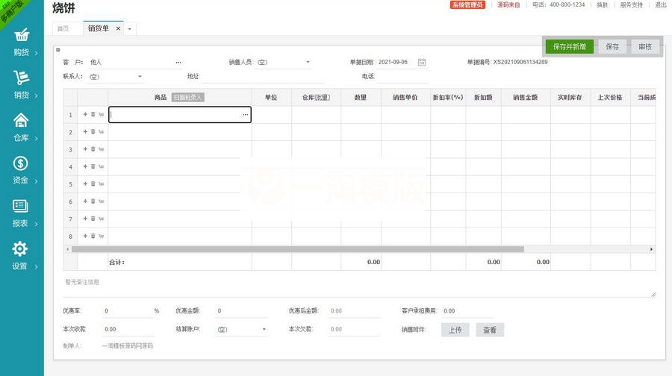The width and height of the screenshot is (672, 376).
Task: Open the 销货 sales sidebar menu
Action: click(x=21, y=85)
